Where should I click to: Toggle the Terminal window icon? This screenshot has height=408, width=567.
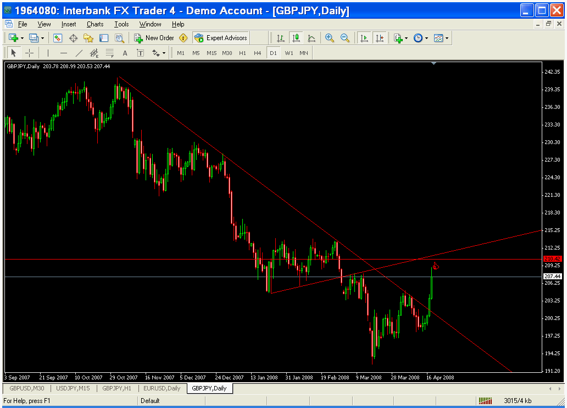coord(104,38)
